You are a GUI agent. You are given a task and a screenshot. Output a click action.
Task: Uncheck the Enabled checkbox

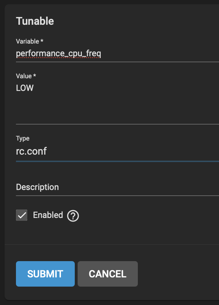click(22, 215)
